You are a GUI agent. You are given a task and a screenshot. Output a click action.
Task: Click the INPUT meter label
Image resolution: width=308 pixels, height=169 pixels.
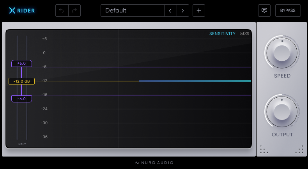[22, 144]
